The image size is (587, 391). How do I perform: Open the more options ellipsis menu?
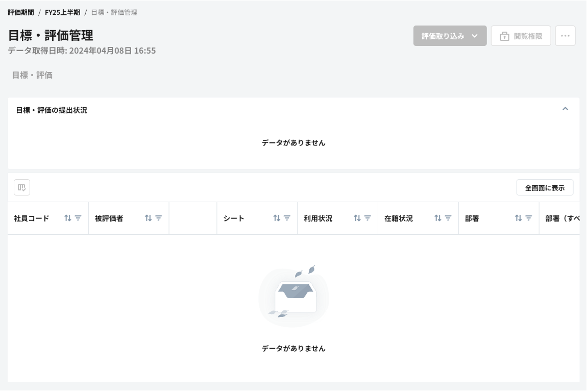[x=565, y=36]
